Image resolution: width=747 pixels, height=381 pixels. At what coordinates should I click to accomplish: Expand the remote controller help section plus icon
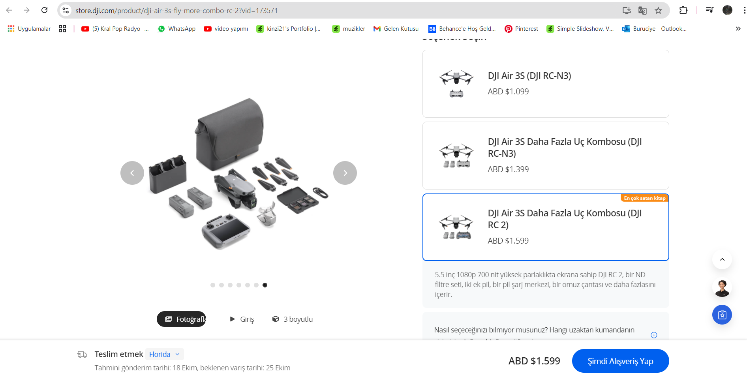pos(654,335)
